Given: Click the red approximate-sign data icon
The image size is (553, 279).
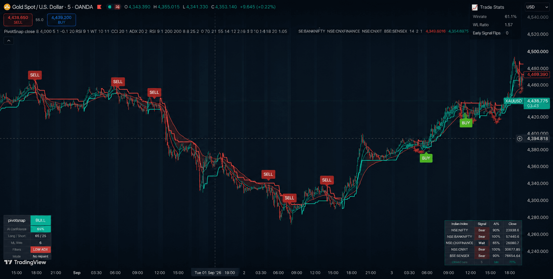Looking at the screenshot, I should (x=117, y=7).
